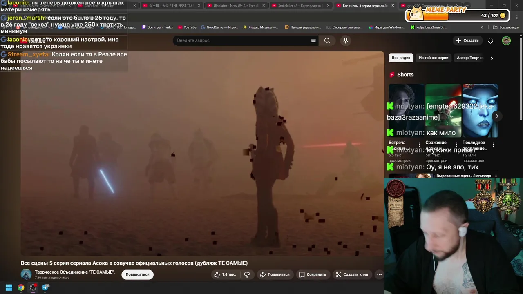Open options for 'Вырезанные сцены 3 эпизода'
This screenshot has height=294, width=523.
(496, 176)
